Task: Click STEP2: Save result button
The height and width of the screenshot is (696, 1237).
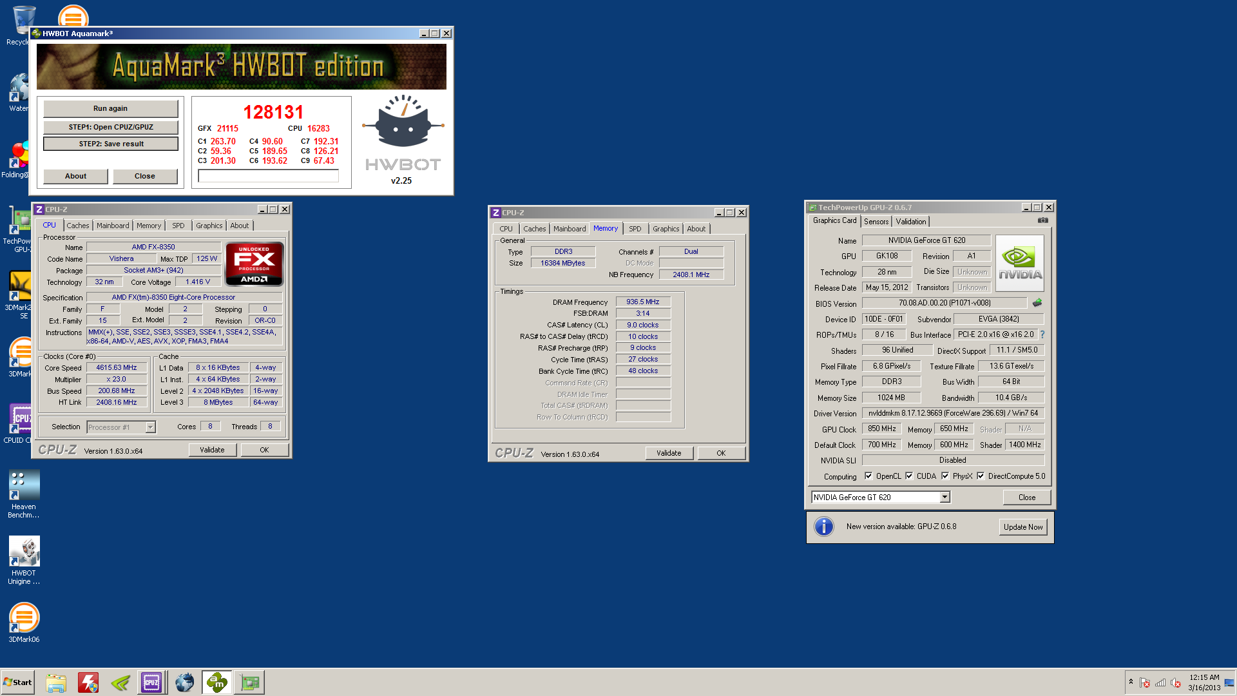Action: click(x=111, y=144)
